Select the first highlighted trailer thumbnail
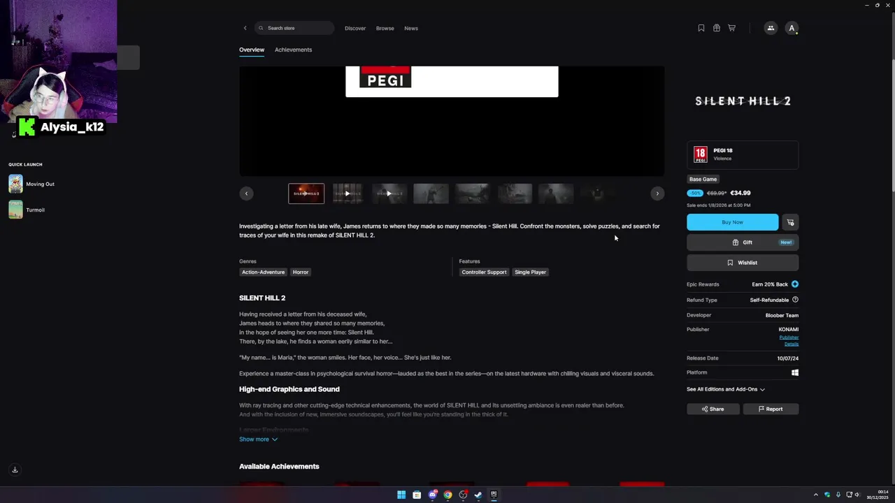Image resolution: width=895 pixels, height=503 pixels. coord(306,194)
